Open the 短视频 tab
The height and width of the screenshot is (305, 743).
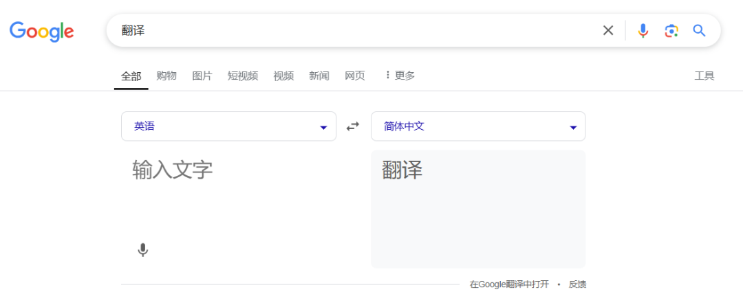tap(243, 76)
